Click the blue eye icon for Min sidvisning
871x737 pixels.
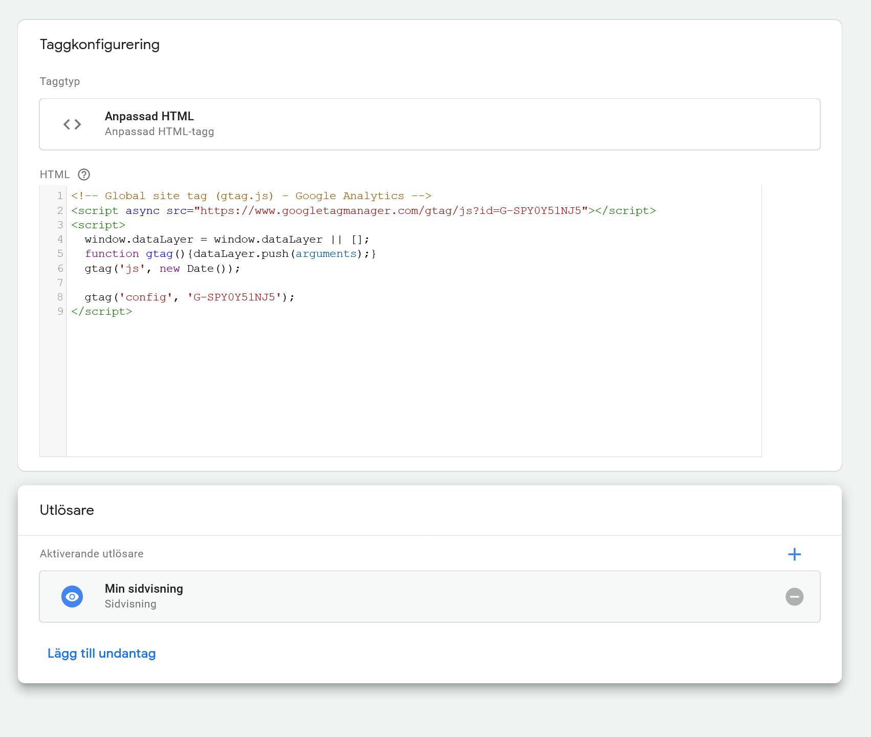pos(72,597)
